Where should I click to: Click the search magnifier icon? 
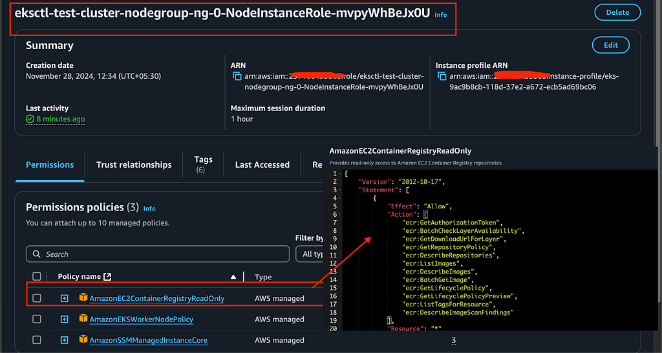click(x=37, y=254)
